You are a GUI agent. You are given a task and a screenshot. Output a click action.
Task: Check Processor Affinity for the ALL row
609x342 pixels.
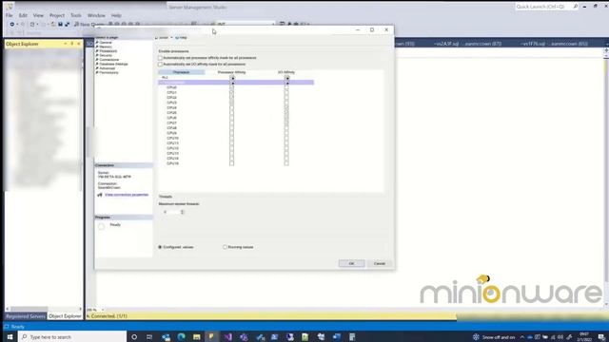(x=232, y=78)
